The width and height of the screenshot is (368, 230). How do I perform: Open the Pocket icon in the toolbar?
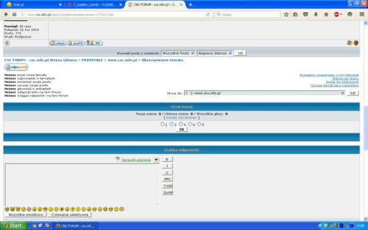coord(305,15)
